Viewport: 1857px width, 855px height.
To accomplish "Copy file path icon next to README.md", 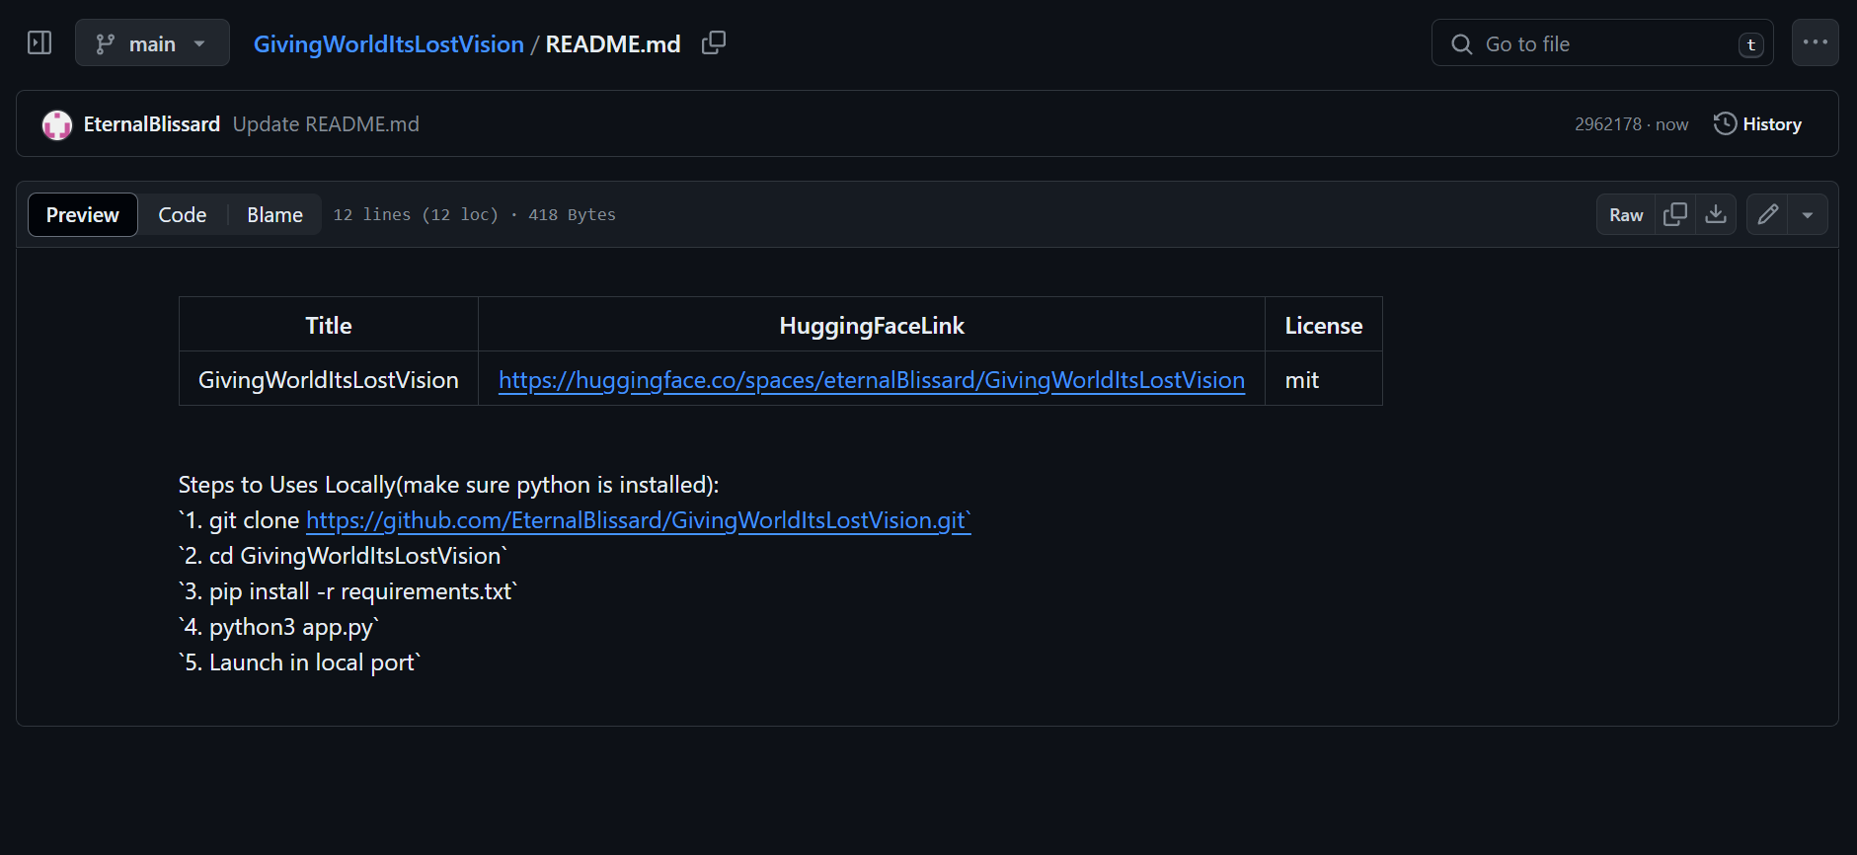I will [x=713, y=42].
